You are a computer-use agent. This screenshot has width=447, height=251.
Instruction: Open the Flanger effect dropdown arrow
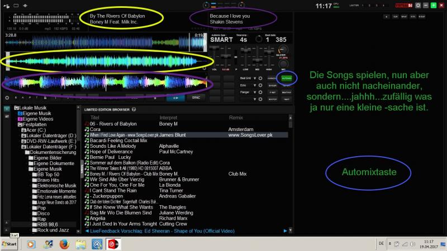[x=255, y=92]
